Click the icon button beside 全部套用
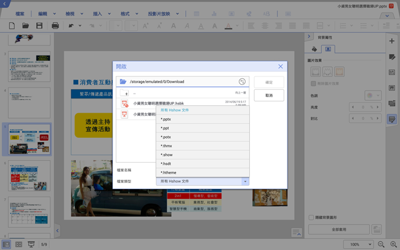The width and height of the screenshot is (400, 250). 377,229
